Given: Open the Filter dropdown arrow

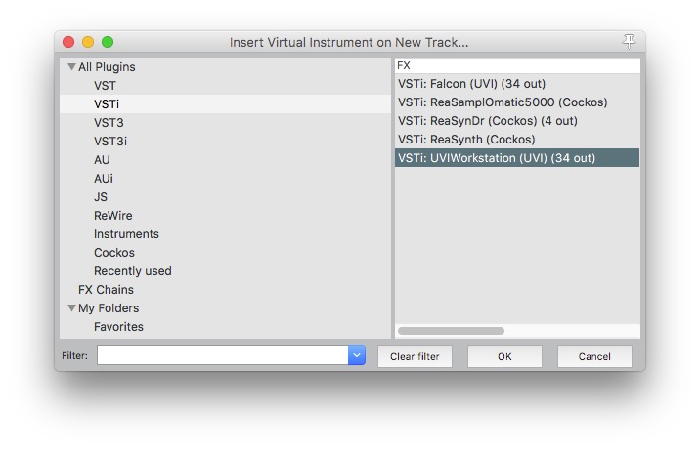Looking at the screenshot, I should (x=357, y=355).
